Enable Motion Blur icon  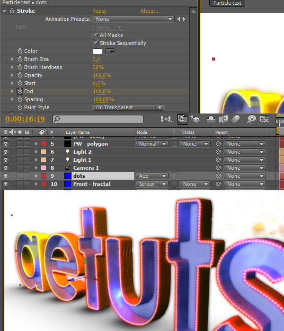[236, 119]
